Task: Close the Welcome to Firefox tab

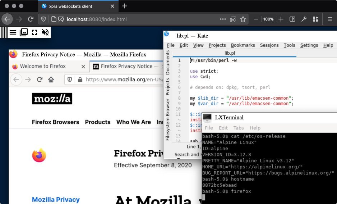Action: coord(83,67)
